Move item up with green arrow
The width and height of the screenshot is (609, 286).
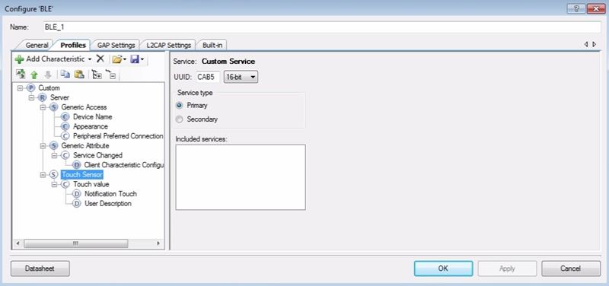[34, 75]
